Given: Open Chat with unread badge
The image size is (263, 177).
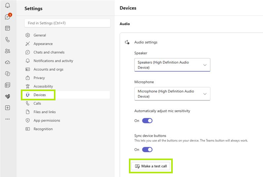Looking at the screenshot, I should coord(8,17).
